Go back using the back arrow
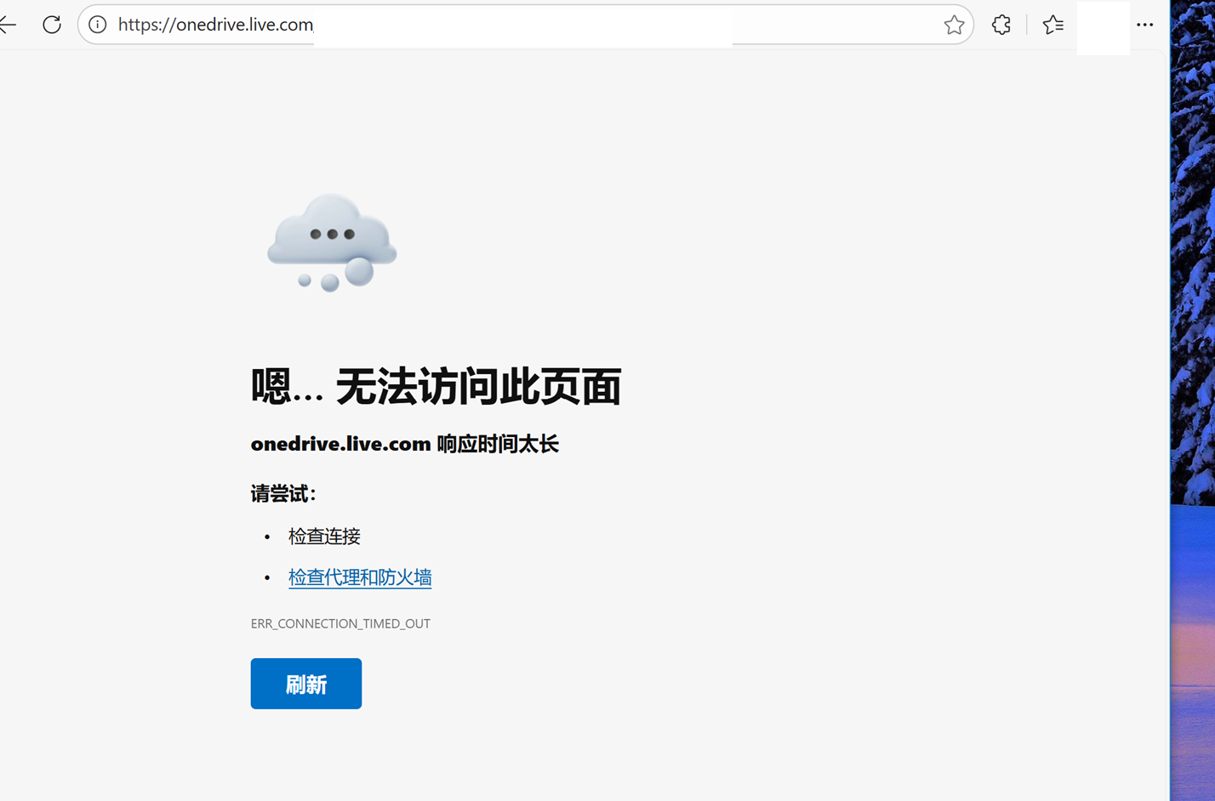The width and height of the screenshot is (1215, 801). coord(8,25)
